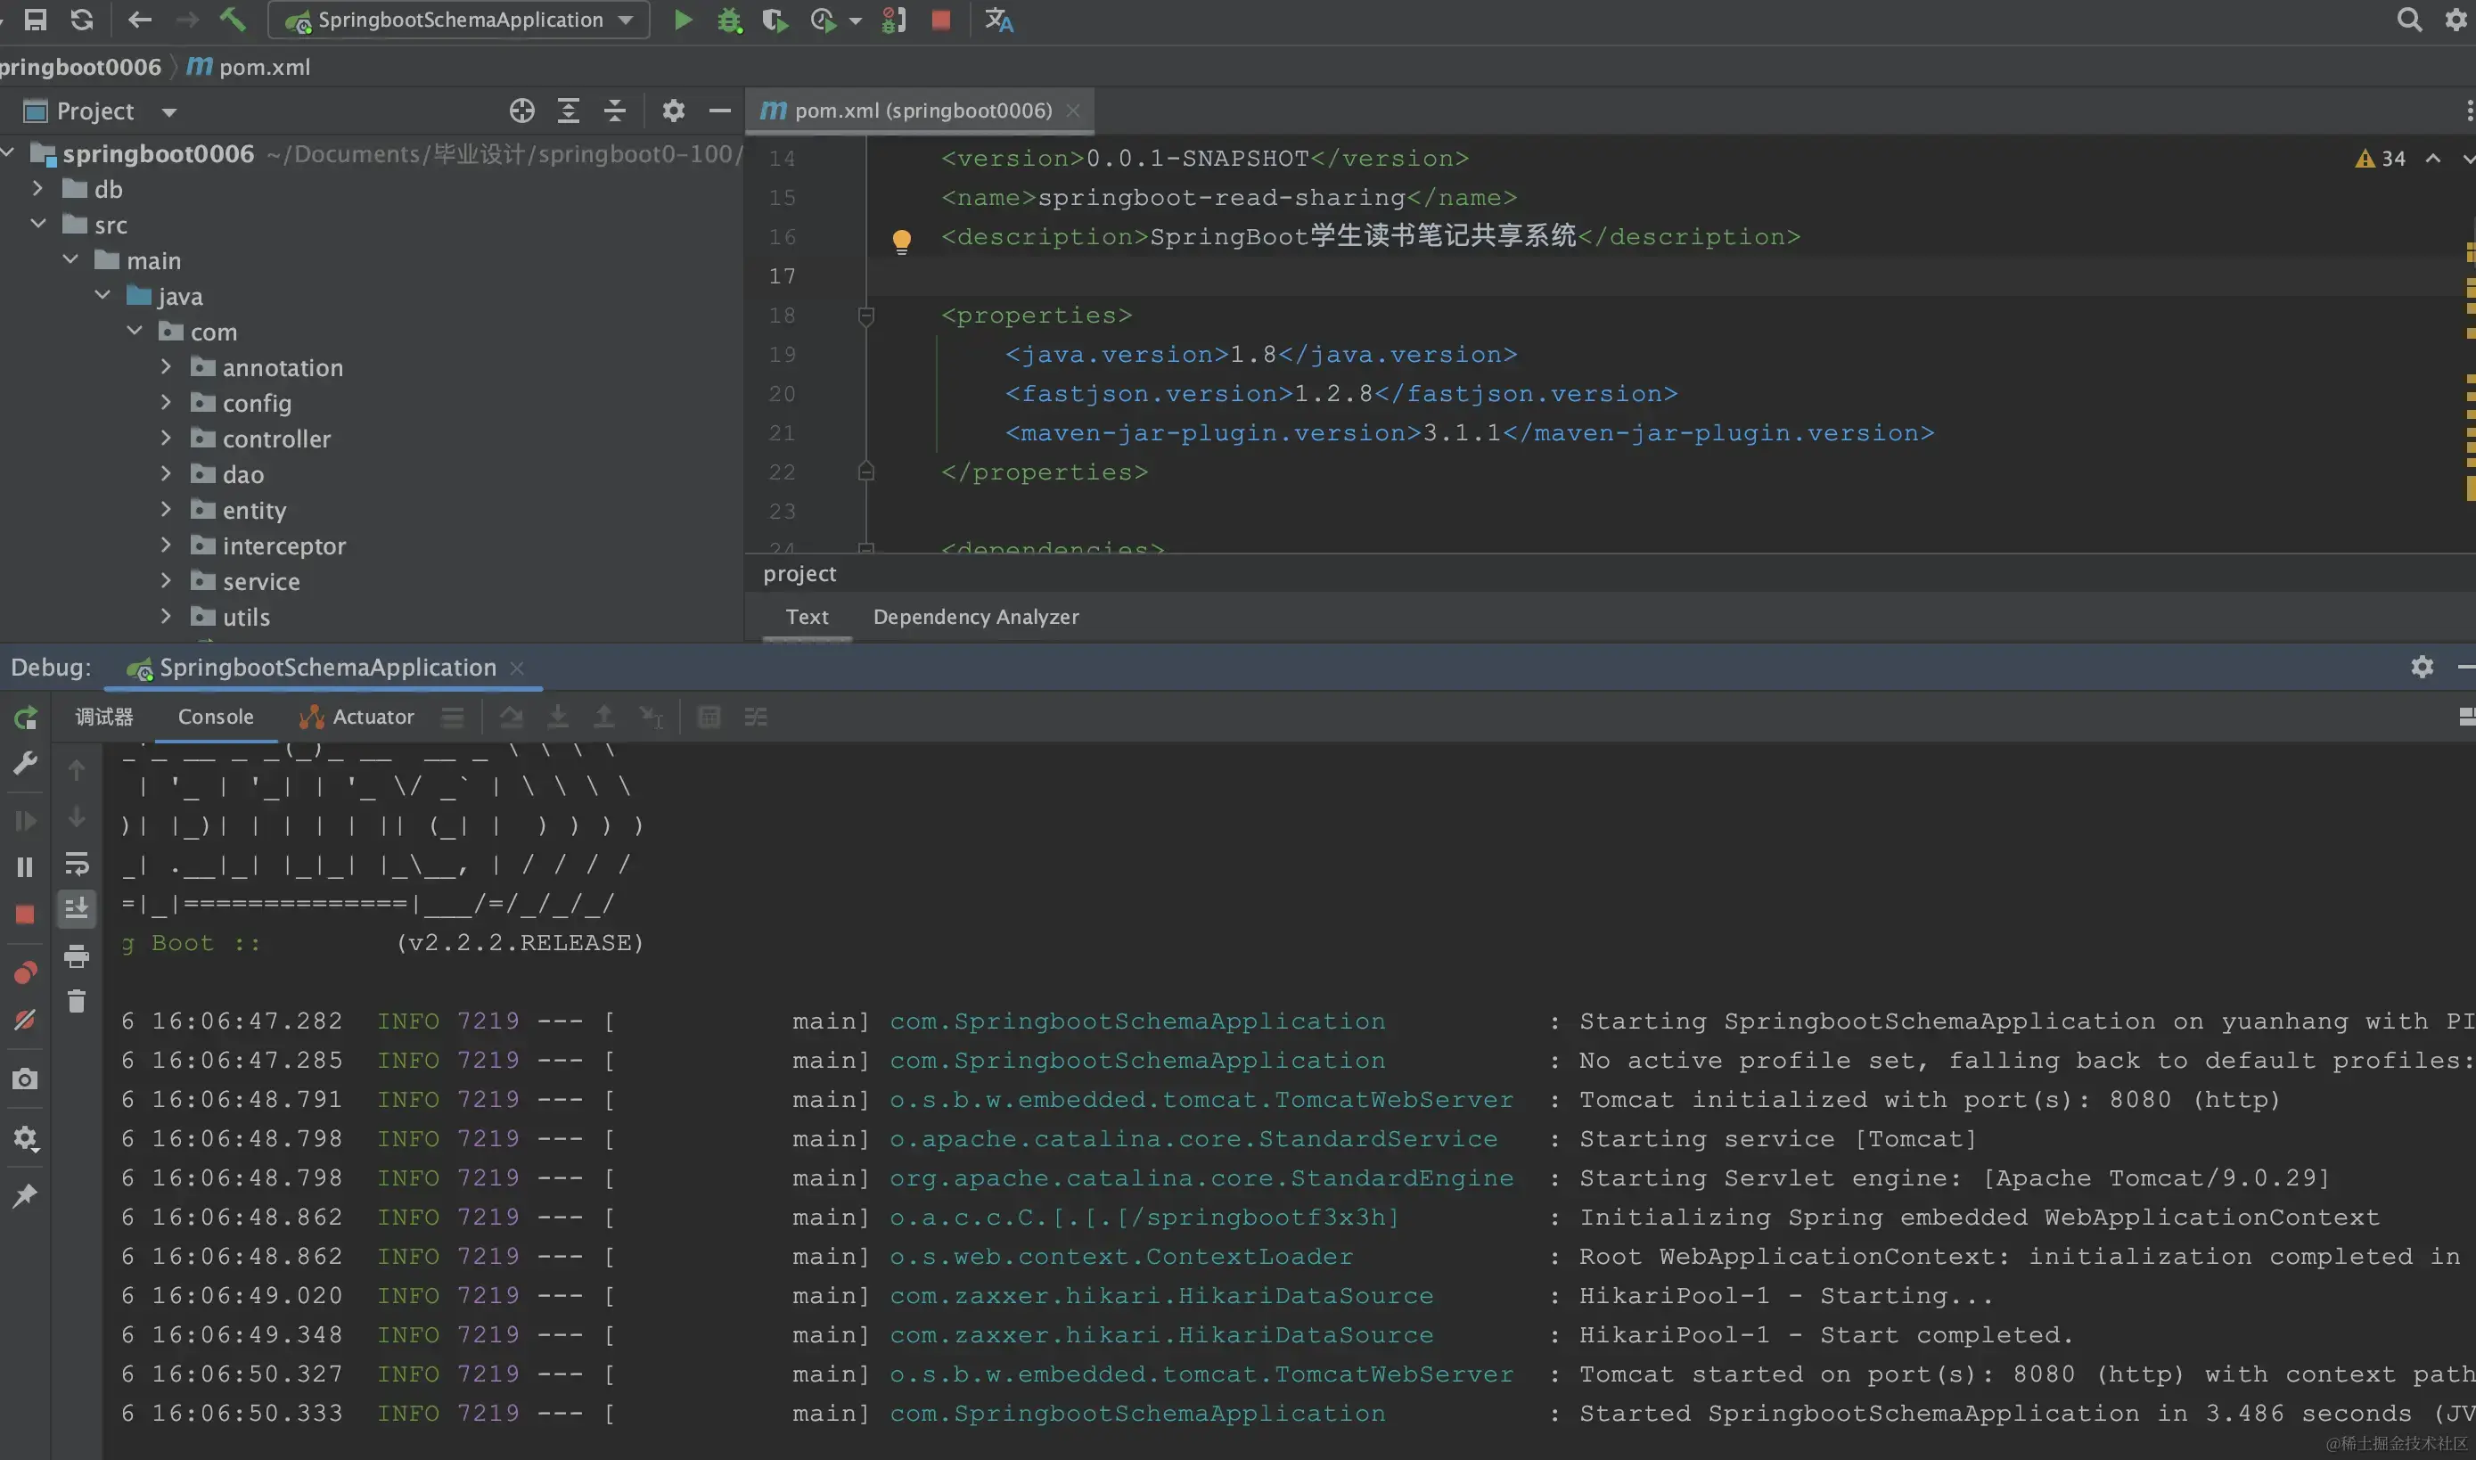Click the project breadcrumb below editor
This screenshot has height=1460, width=2476.
pyautogui.click(x=799, y=574)
